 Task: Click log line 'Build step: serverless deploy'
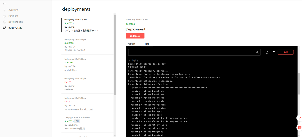pyautogui.click(x=147, y=64)
